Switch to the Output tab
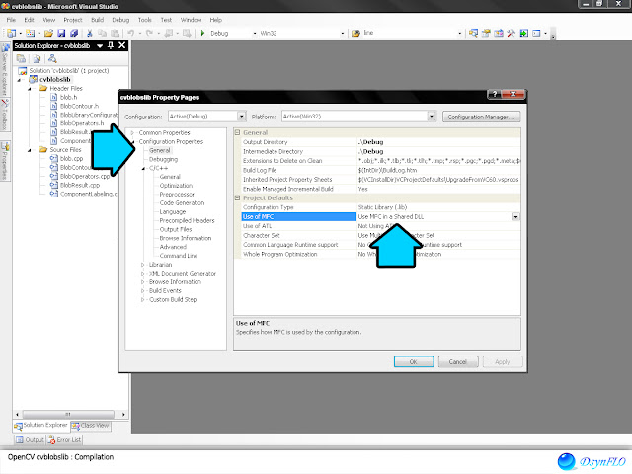 [30, 439]
